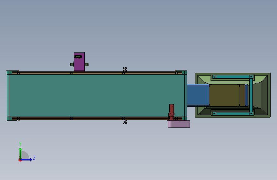Click the green Y axis arrow of the triad

tap(20, 153)
